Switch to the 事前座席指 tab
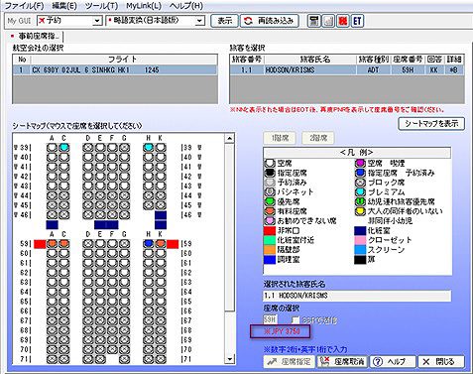 pyautogui.click(x=36, y=36)
